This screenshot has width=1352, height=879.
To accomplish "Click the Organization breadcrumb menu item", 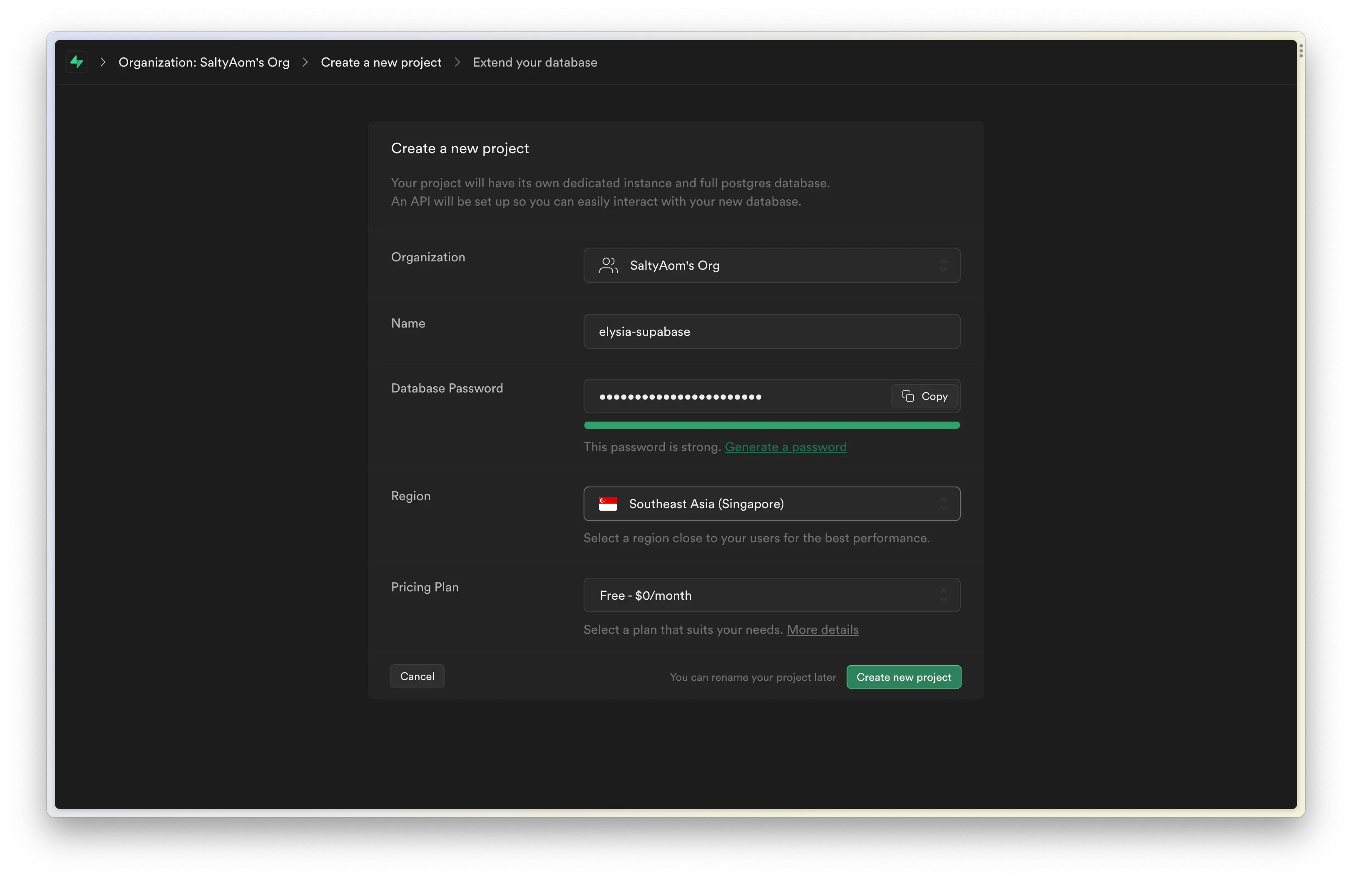I will pos(204,62).
